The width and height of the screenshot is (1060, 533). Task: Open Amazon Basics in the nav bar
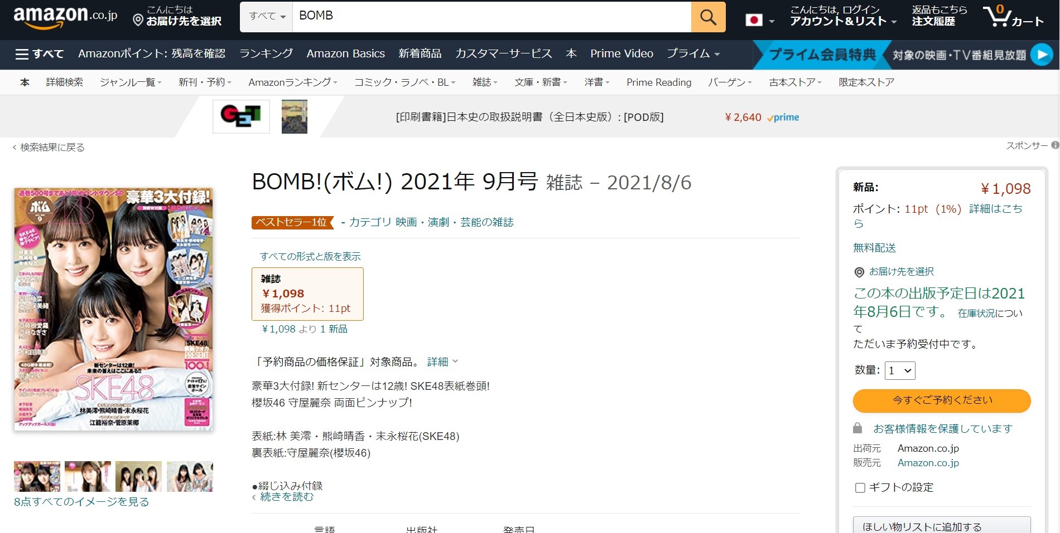[346, 53]
